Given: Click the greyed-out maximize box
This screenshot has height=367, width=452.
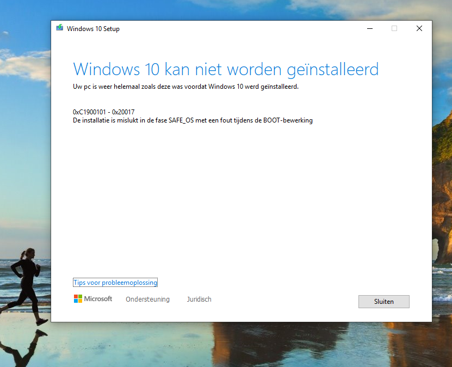Looking at the screenshot, I should (x=394, y=28).
